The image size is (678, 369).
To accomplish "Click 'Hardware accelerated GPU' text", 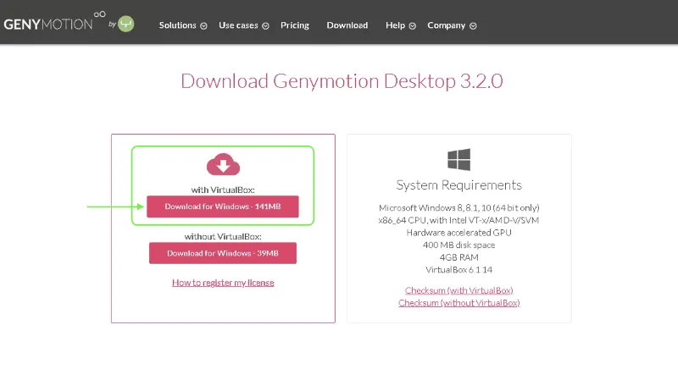I will tap(458, 233).
